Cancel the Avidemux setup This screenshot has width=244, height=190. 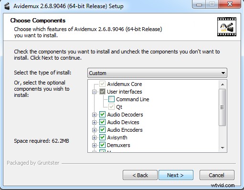coord(217,175)
